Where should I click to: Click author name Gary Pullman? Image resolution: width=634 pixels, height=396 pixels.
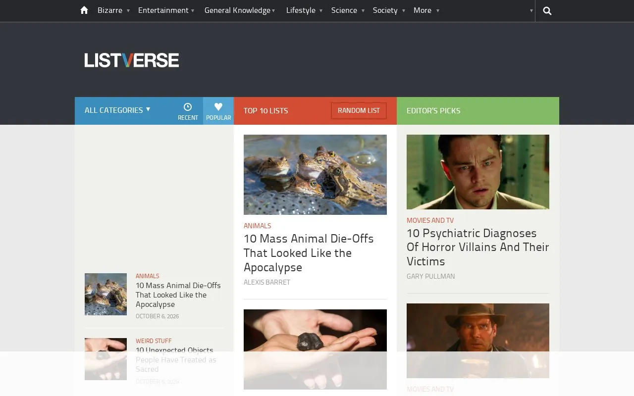(430, 276)
